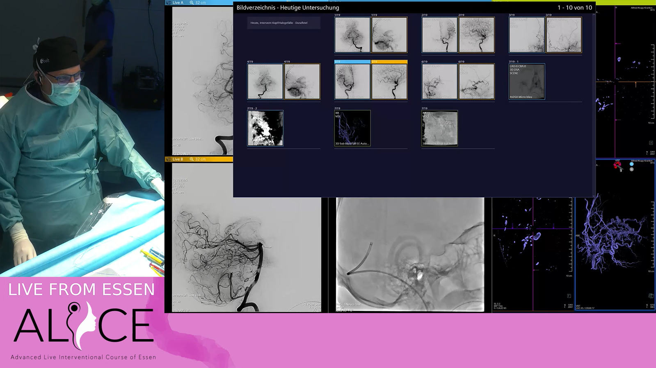Open the '3D Sub blau Full EE Auto' volume thumbnail
Image resolution: width=656 pixels, height=368 pixels.
pyautogui.click(x=352, y=128)
